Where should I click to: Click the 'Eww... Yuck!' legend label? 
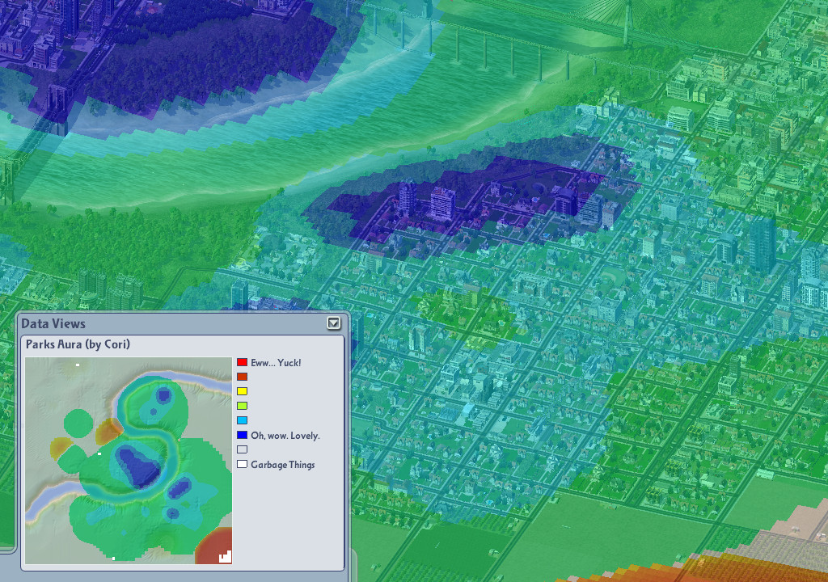[x=276, y=363]
